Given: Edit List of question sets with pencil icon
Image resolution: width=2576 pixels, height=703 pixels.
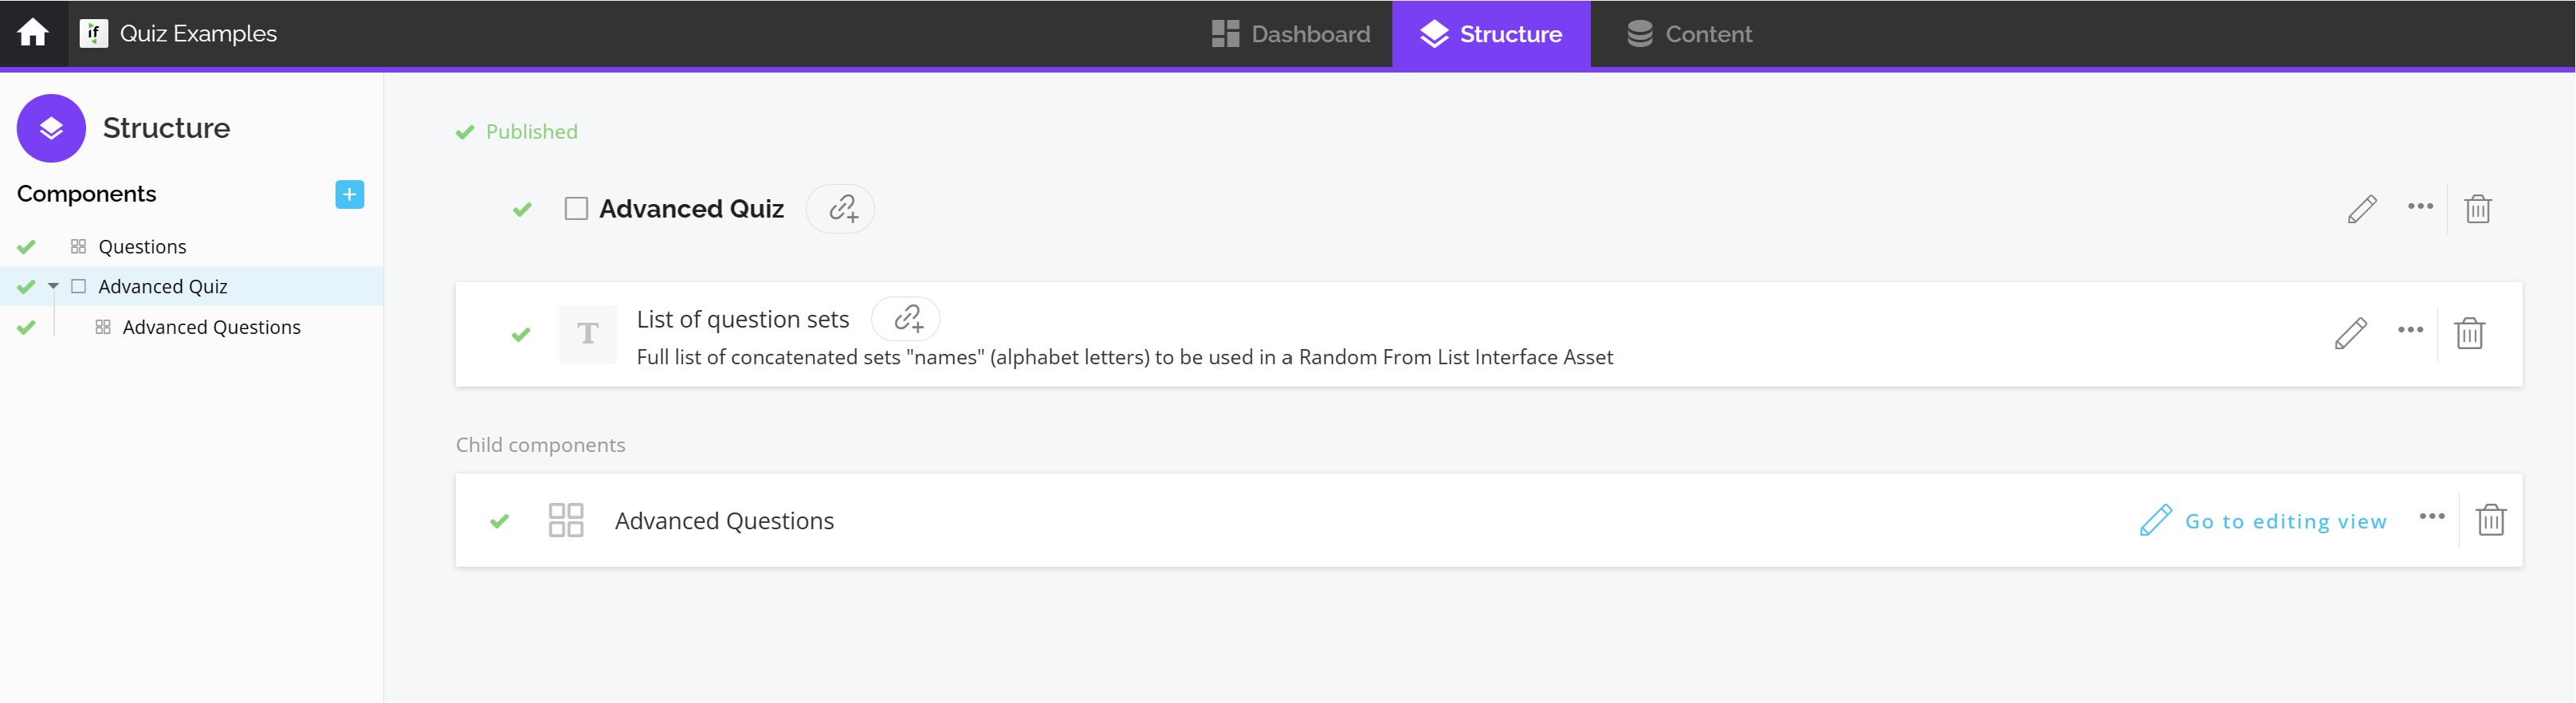Looking at the screenshot, I should click(x=2351, y=333).
